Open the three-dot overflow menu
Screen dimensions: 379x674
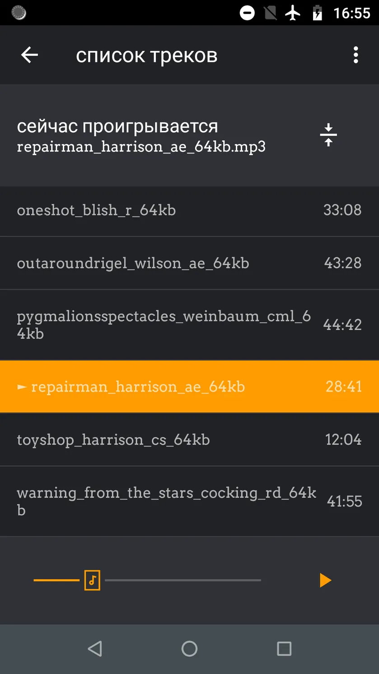pos(356,55)
